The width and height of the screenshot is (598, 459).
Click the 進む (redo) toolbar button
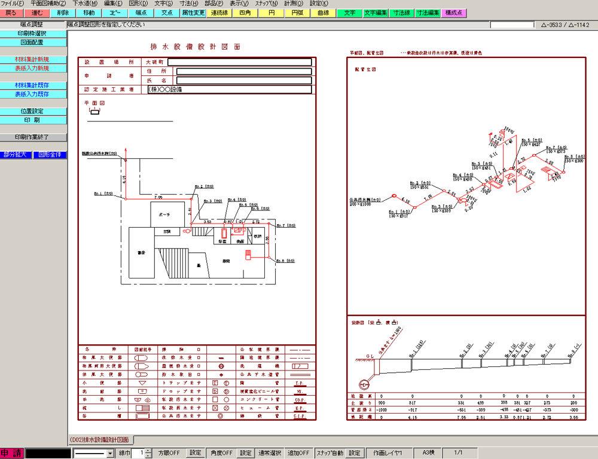click(36, 13)
